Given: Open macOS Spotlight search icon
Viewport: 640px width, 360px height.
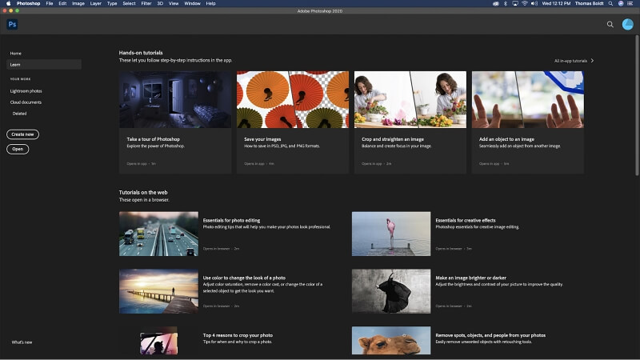Looking at the screenshot, I should tap(610, 3).
